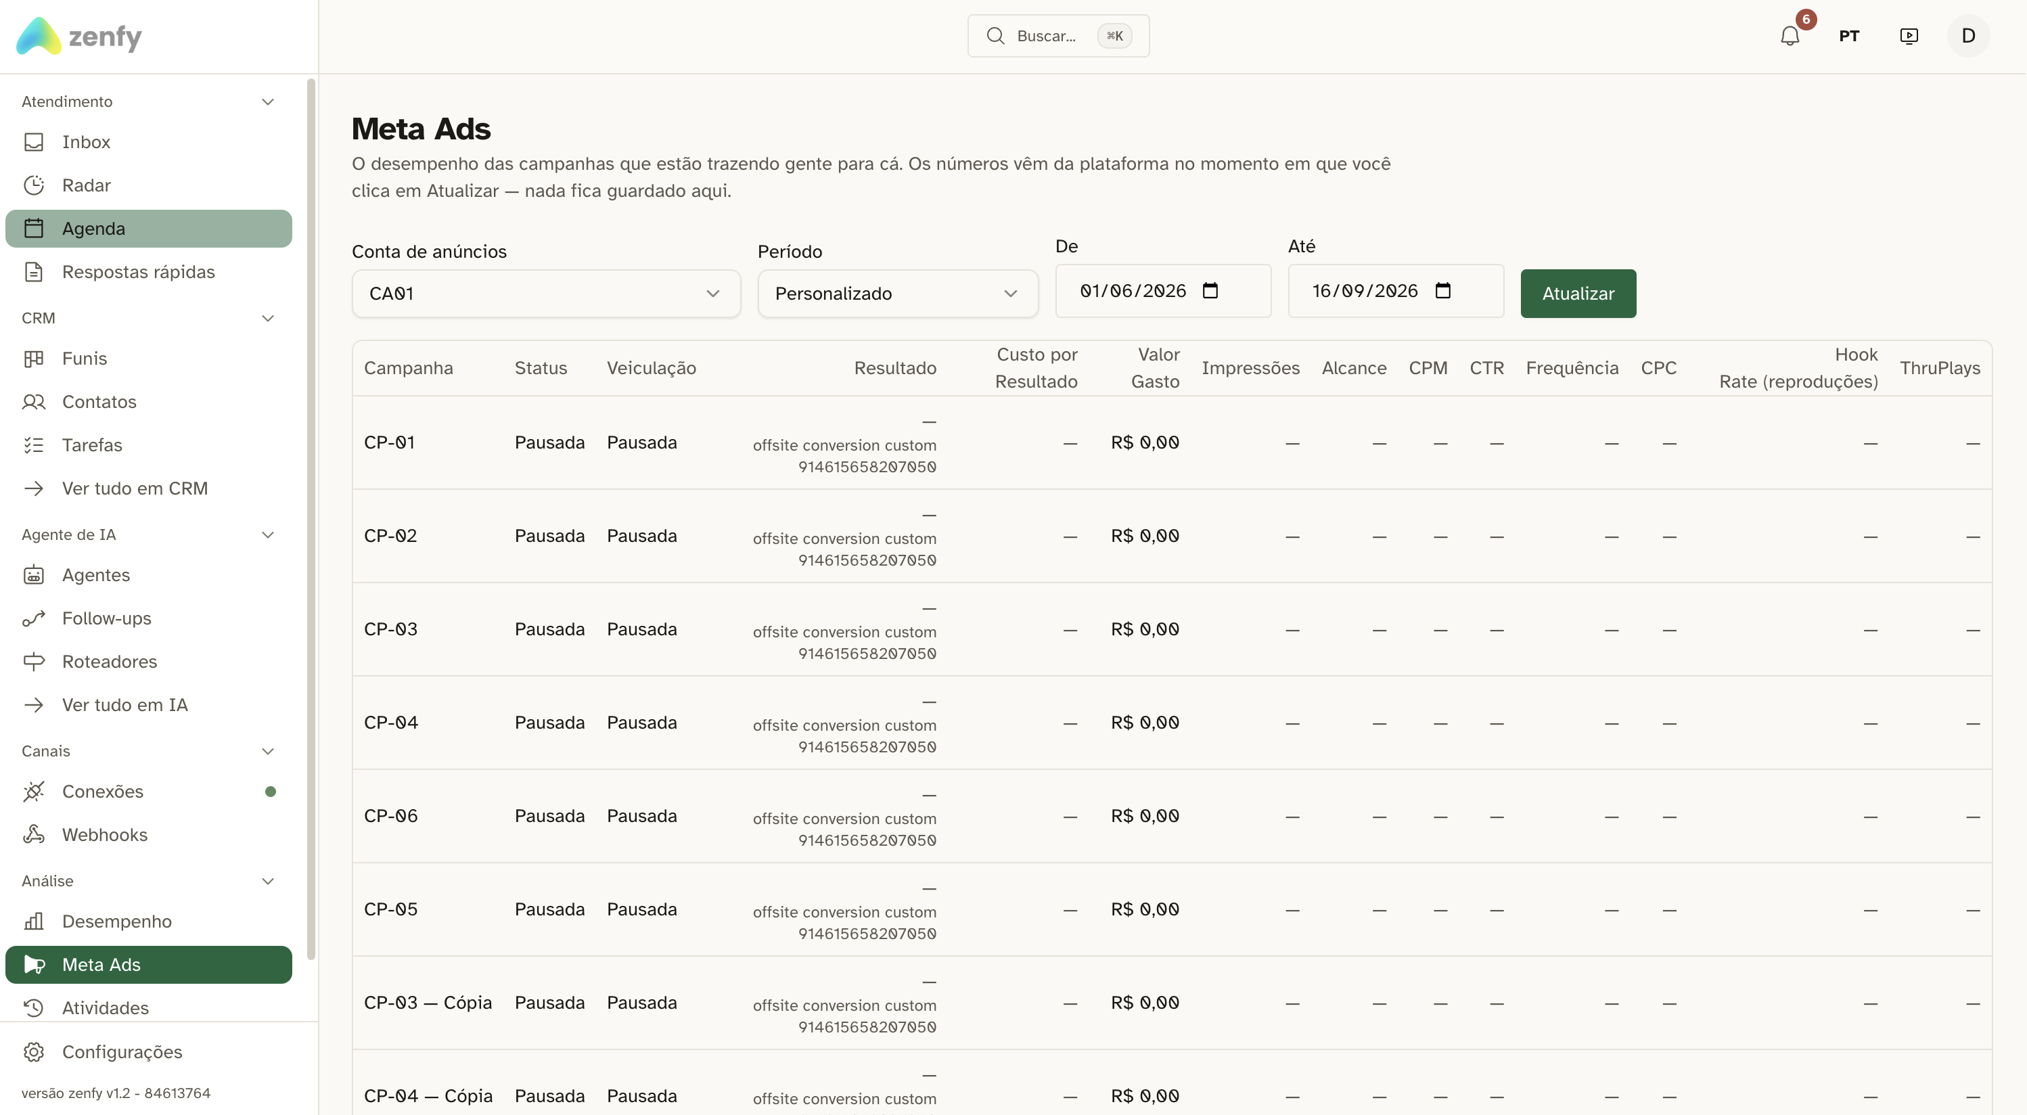Click the ThruPlays column header
This screenshot has width=2027, height=1115.
1940,368
